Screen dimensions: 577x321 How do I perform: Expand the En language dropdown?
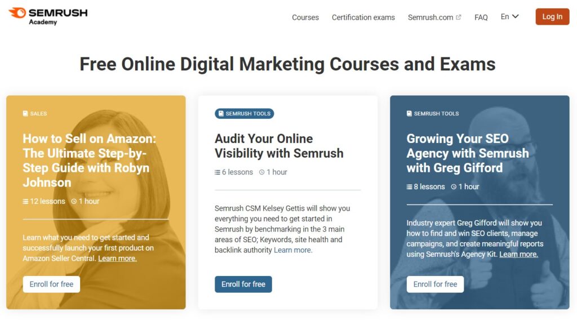509,16
